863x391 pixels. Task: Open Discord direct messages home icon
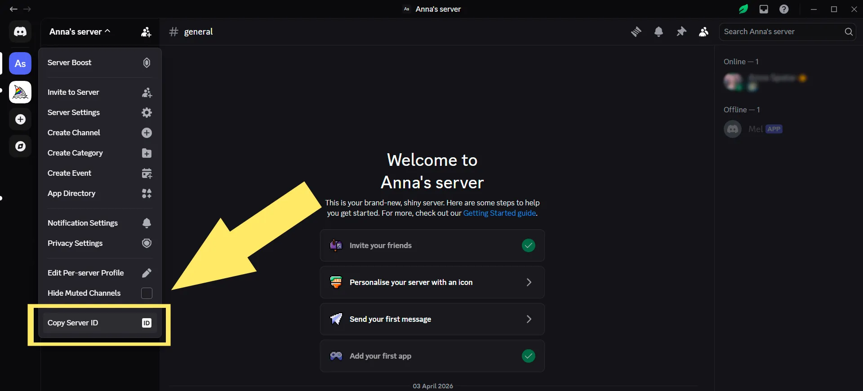pos(20,31)
